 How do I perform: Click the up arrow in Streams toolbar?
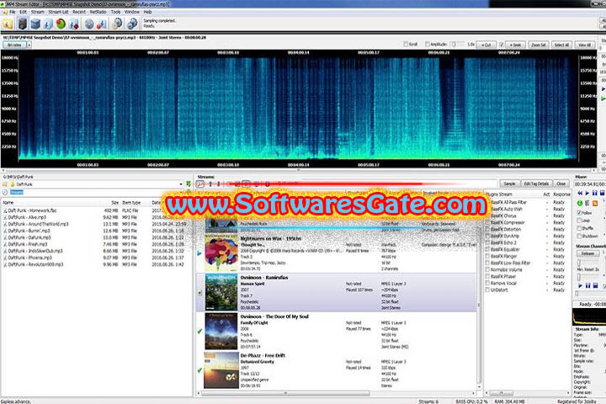coord(210,184)
